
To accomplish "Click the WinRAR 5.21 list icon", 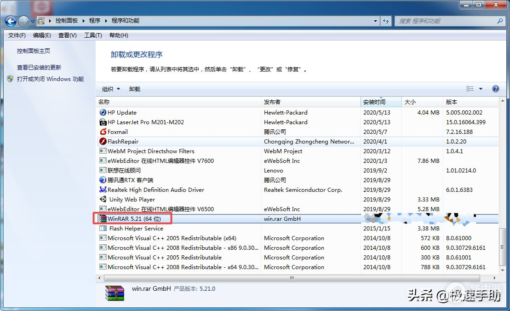I will (103, 219).
